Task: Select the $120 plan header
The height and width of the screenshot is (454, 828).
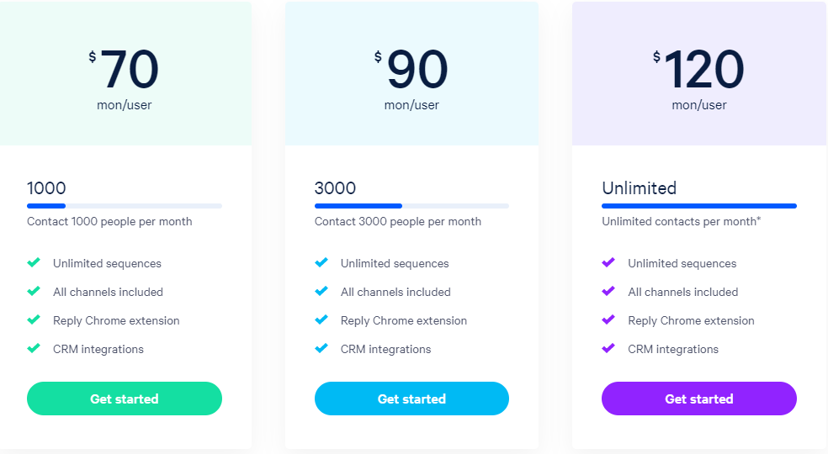Action: [698, 73]
